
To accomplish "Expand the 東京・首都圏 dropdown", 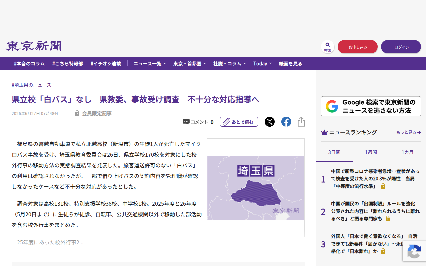I will (x=190, y=63).
